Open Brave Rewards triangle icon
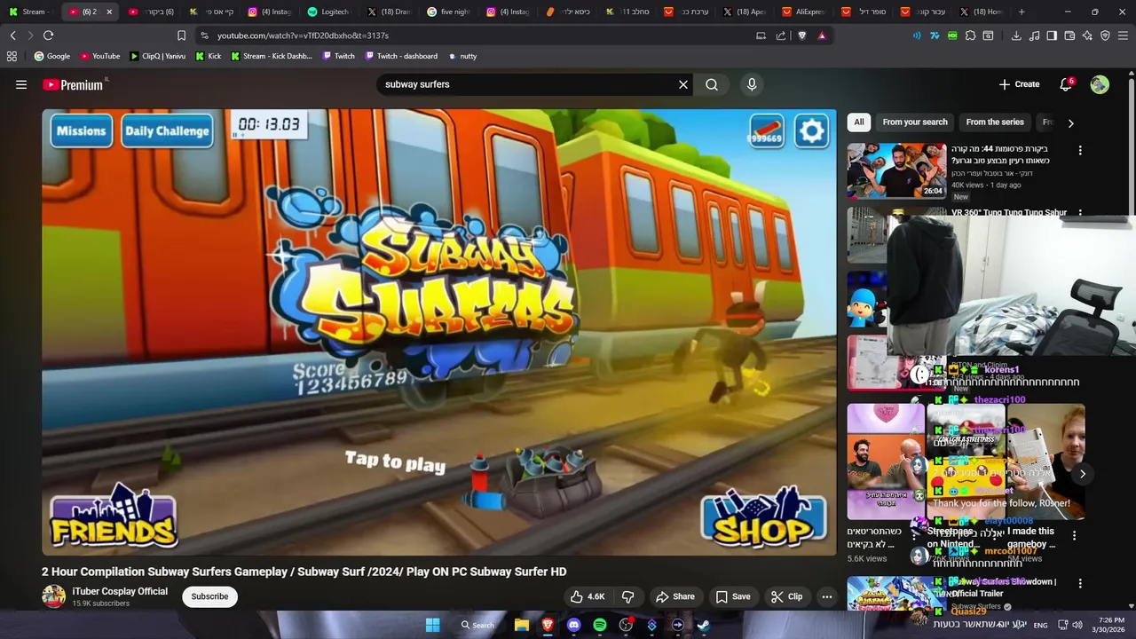This screenshot has width=1136, height=639. click(x=822, y=35)
